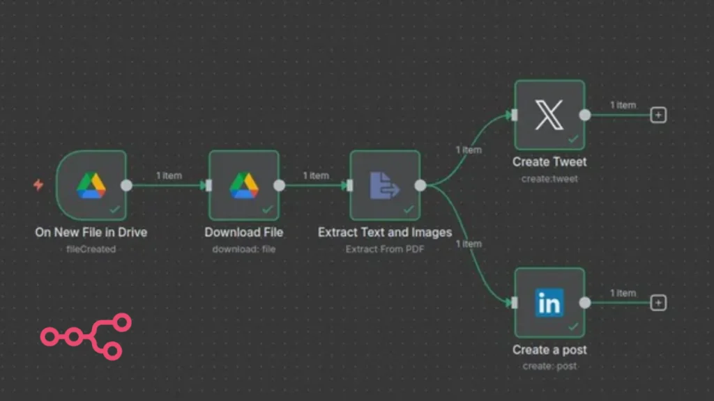The height and width of the screenshot is (401, 714).
Task: Click the output connector dot of Extract Text node
Action: [420, 185]
